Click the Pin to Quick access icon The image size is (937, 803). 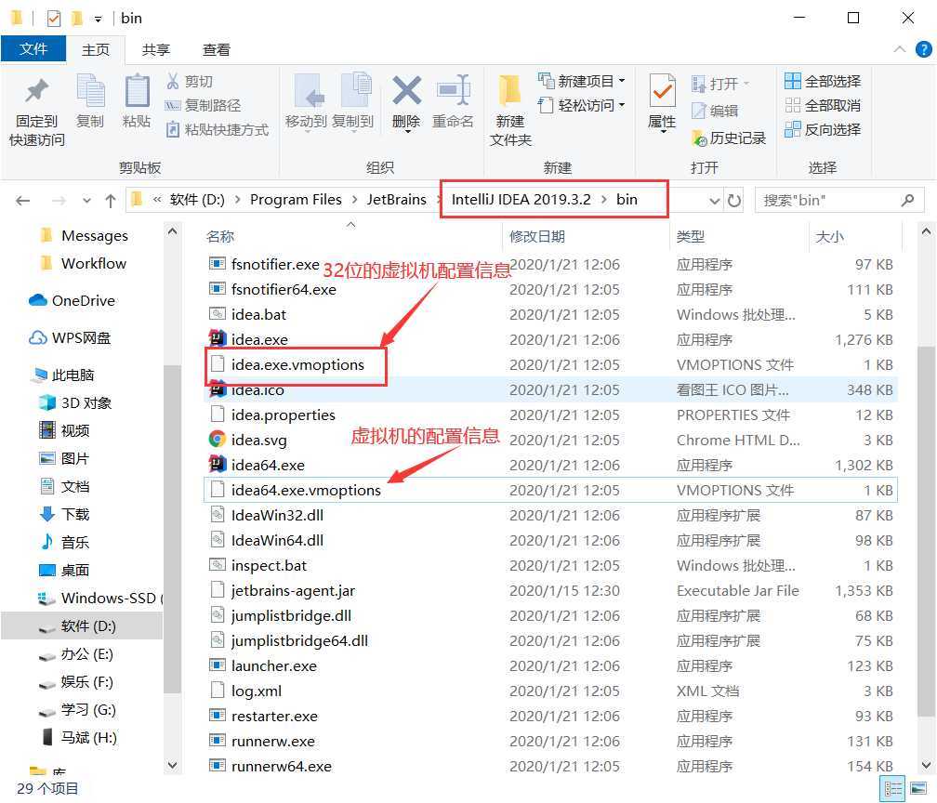click(x=37, y=91)
